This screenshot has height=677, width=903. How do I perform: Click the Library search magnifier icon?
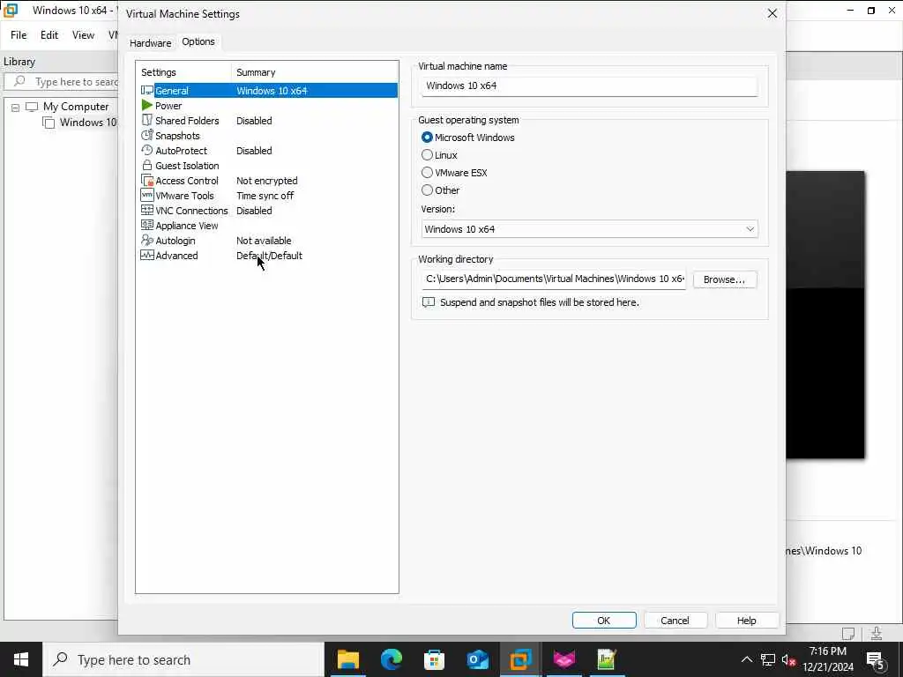coord(19,81)
